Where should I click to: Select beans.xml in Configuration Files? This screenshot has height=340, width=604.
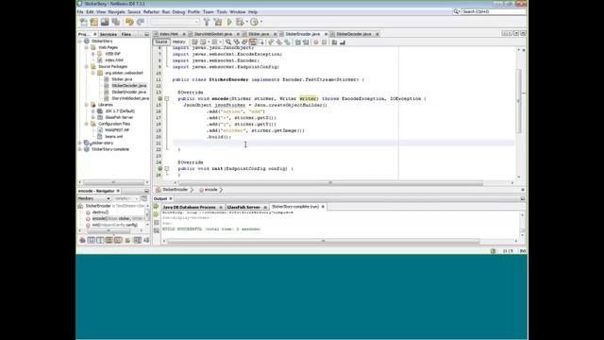113,136
